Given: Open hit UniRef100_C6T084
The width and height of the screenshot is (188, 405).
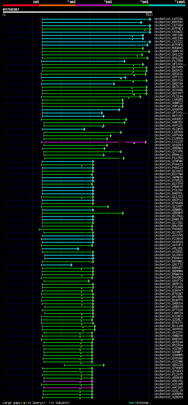Looking at the screenshot, I should [x=169, y=26].
